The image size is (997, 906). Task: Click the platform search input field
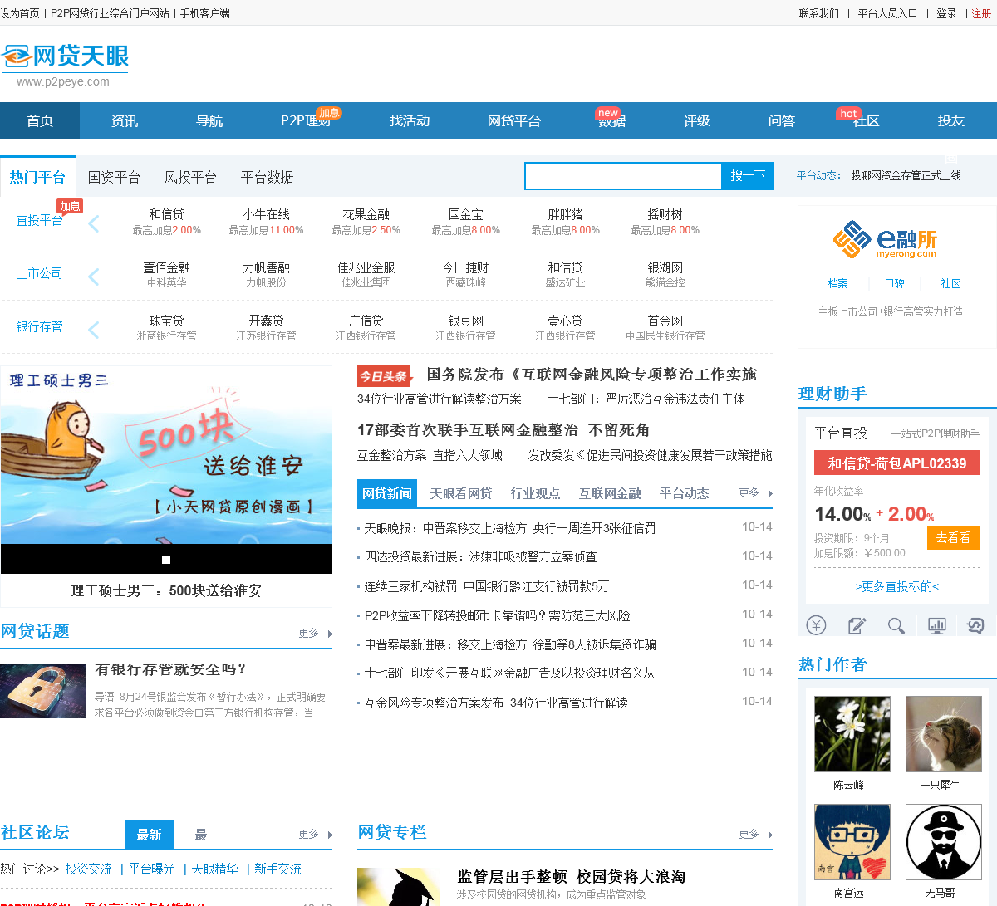point(623,176)
